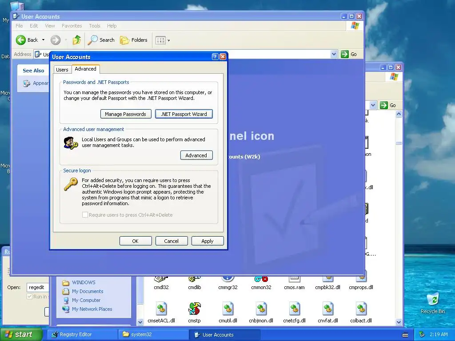455x341 pixels.
Task: Expand the Views dropdown arrow
Action: (x=168, y=40)
